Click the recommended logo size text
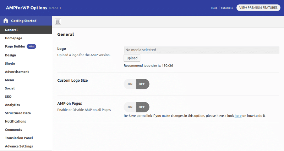The image size is (284, 151). (x=148, y=66)
